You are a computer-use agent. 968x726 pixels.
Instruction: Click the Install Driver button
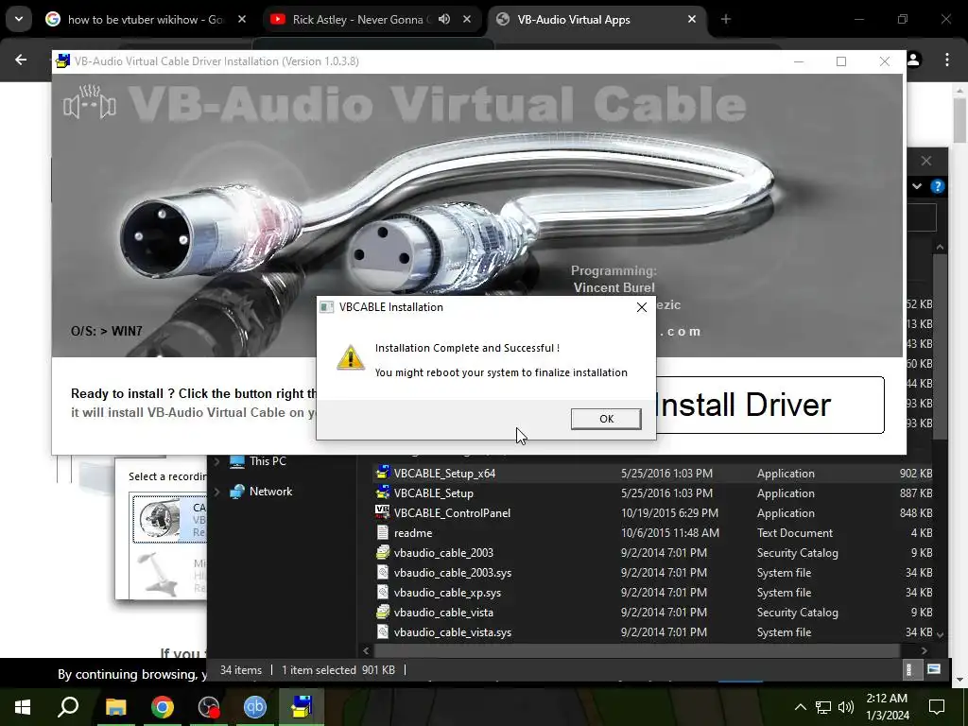tap(769, 405)
